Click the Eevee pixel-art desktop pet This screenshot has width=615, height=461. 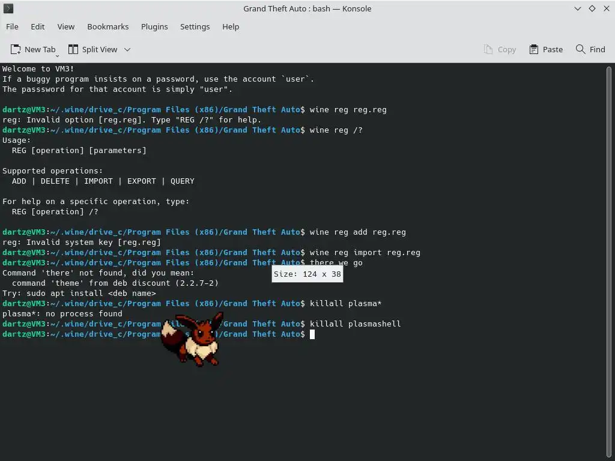pos(192,339)
